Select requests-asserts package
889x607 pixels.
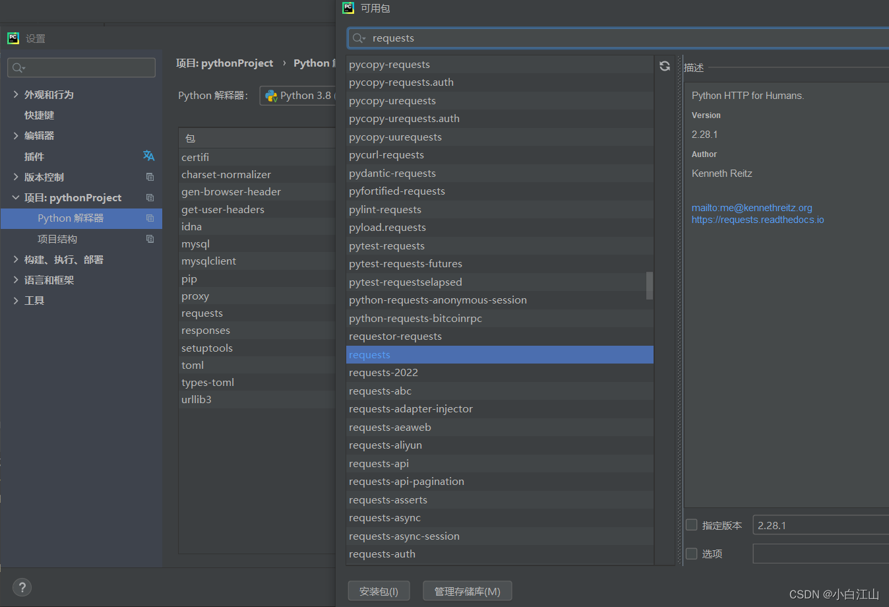point(500,500)
